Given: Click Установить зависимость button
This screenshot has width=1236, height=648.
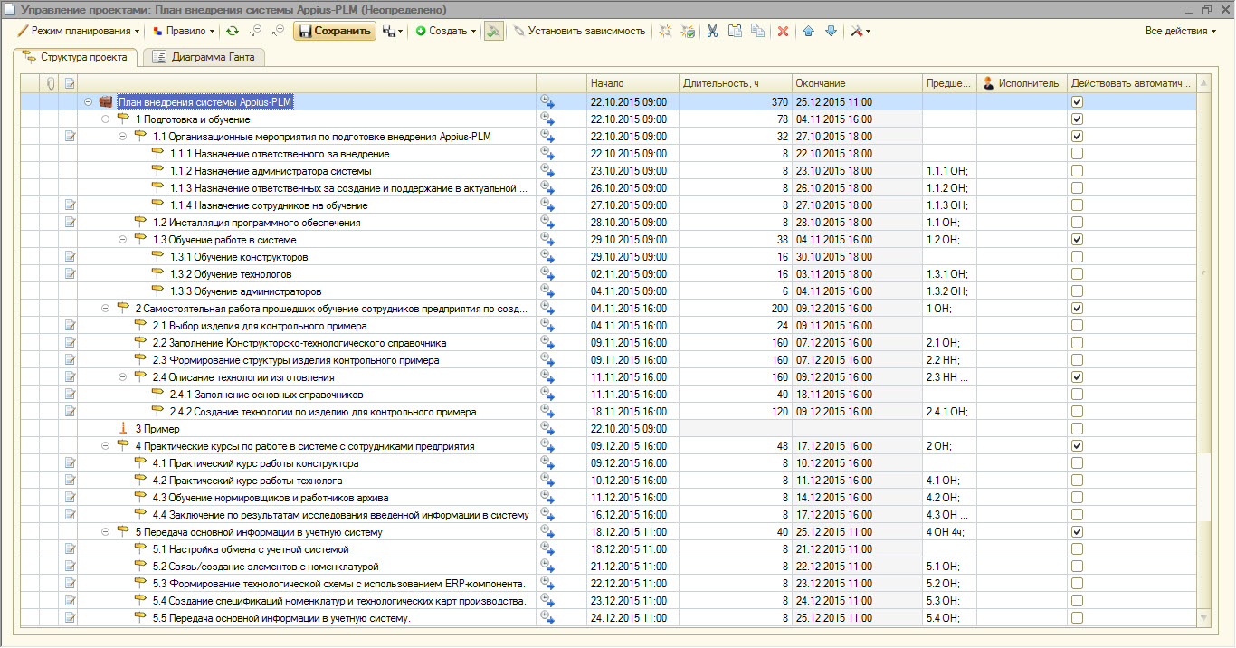Looking at the screenshot, I should [579, 31].
